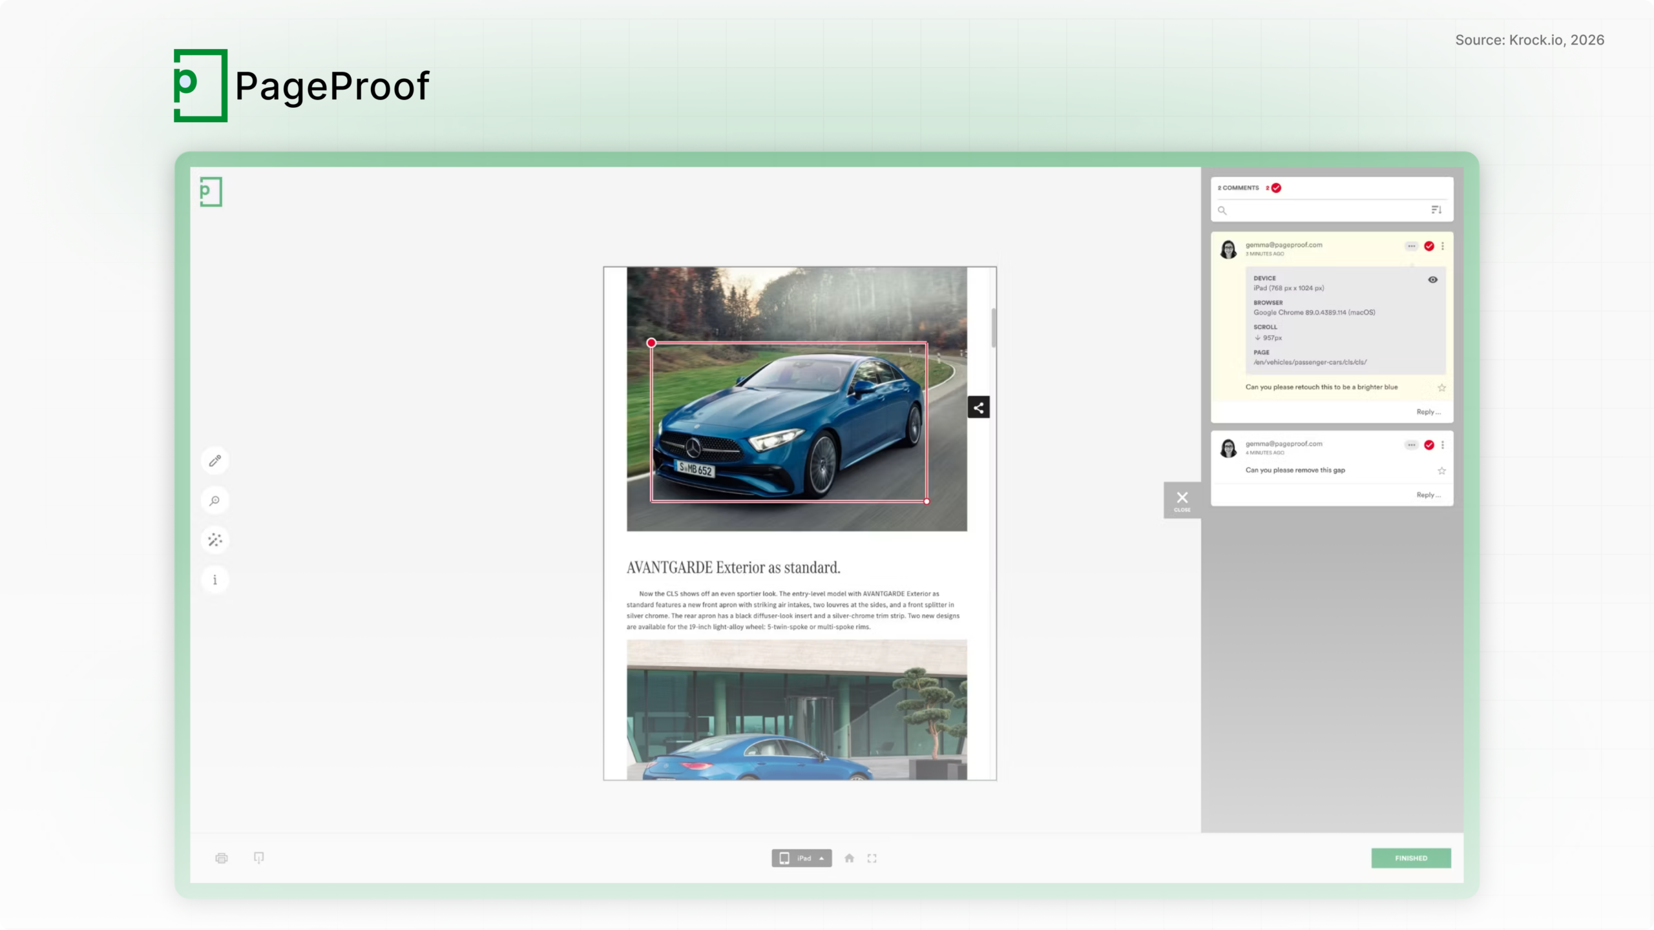Click 'Can you please remove this gap' text
This screenshot has height=930, width=1654.
1295,470
